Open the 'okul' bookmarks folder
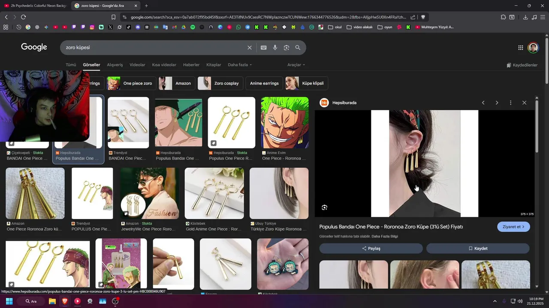This screenshot has height=308, width=549. coord(335,27)
